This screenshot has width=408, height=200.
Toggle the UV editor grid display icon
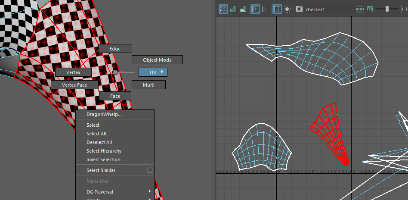277,9
